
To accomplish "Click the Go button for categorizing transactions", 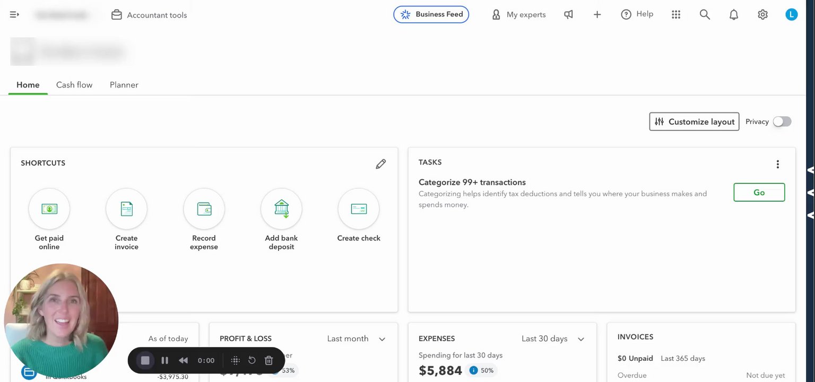I will 759,193.
